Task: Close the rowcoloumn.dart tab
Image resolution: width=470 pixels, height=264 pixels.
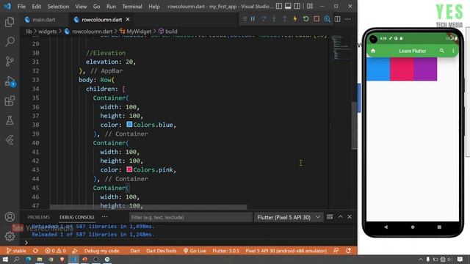Action: pyautogui.click(x=128, y=20)
